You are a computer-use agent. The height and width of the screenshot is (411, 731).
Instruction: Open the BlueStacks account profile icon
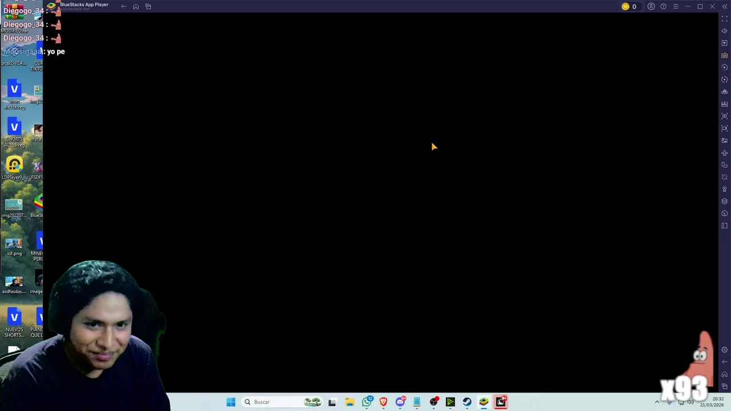[651, 6]
